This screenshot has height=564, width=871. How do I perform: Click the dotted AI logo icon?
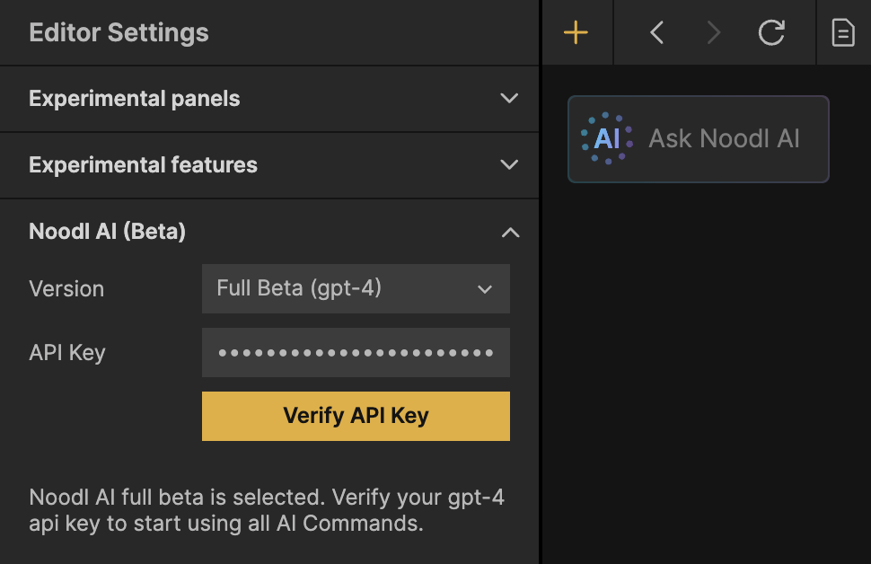(606, 138)
